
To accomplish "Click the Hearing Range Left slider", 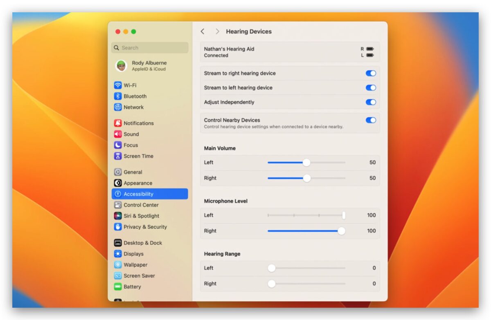I will [x=306, y=268].
